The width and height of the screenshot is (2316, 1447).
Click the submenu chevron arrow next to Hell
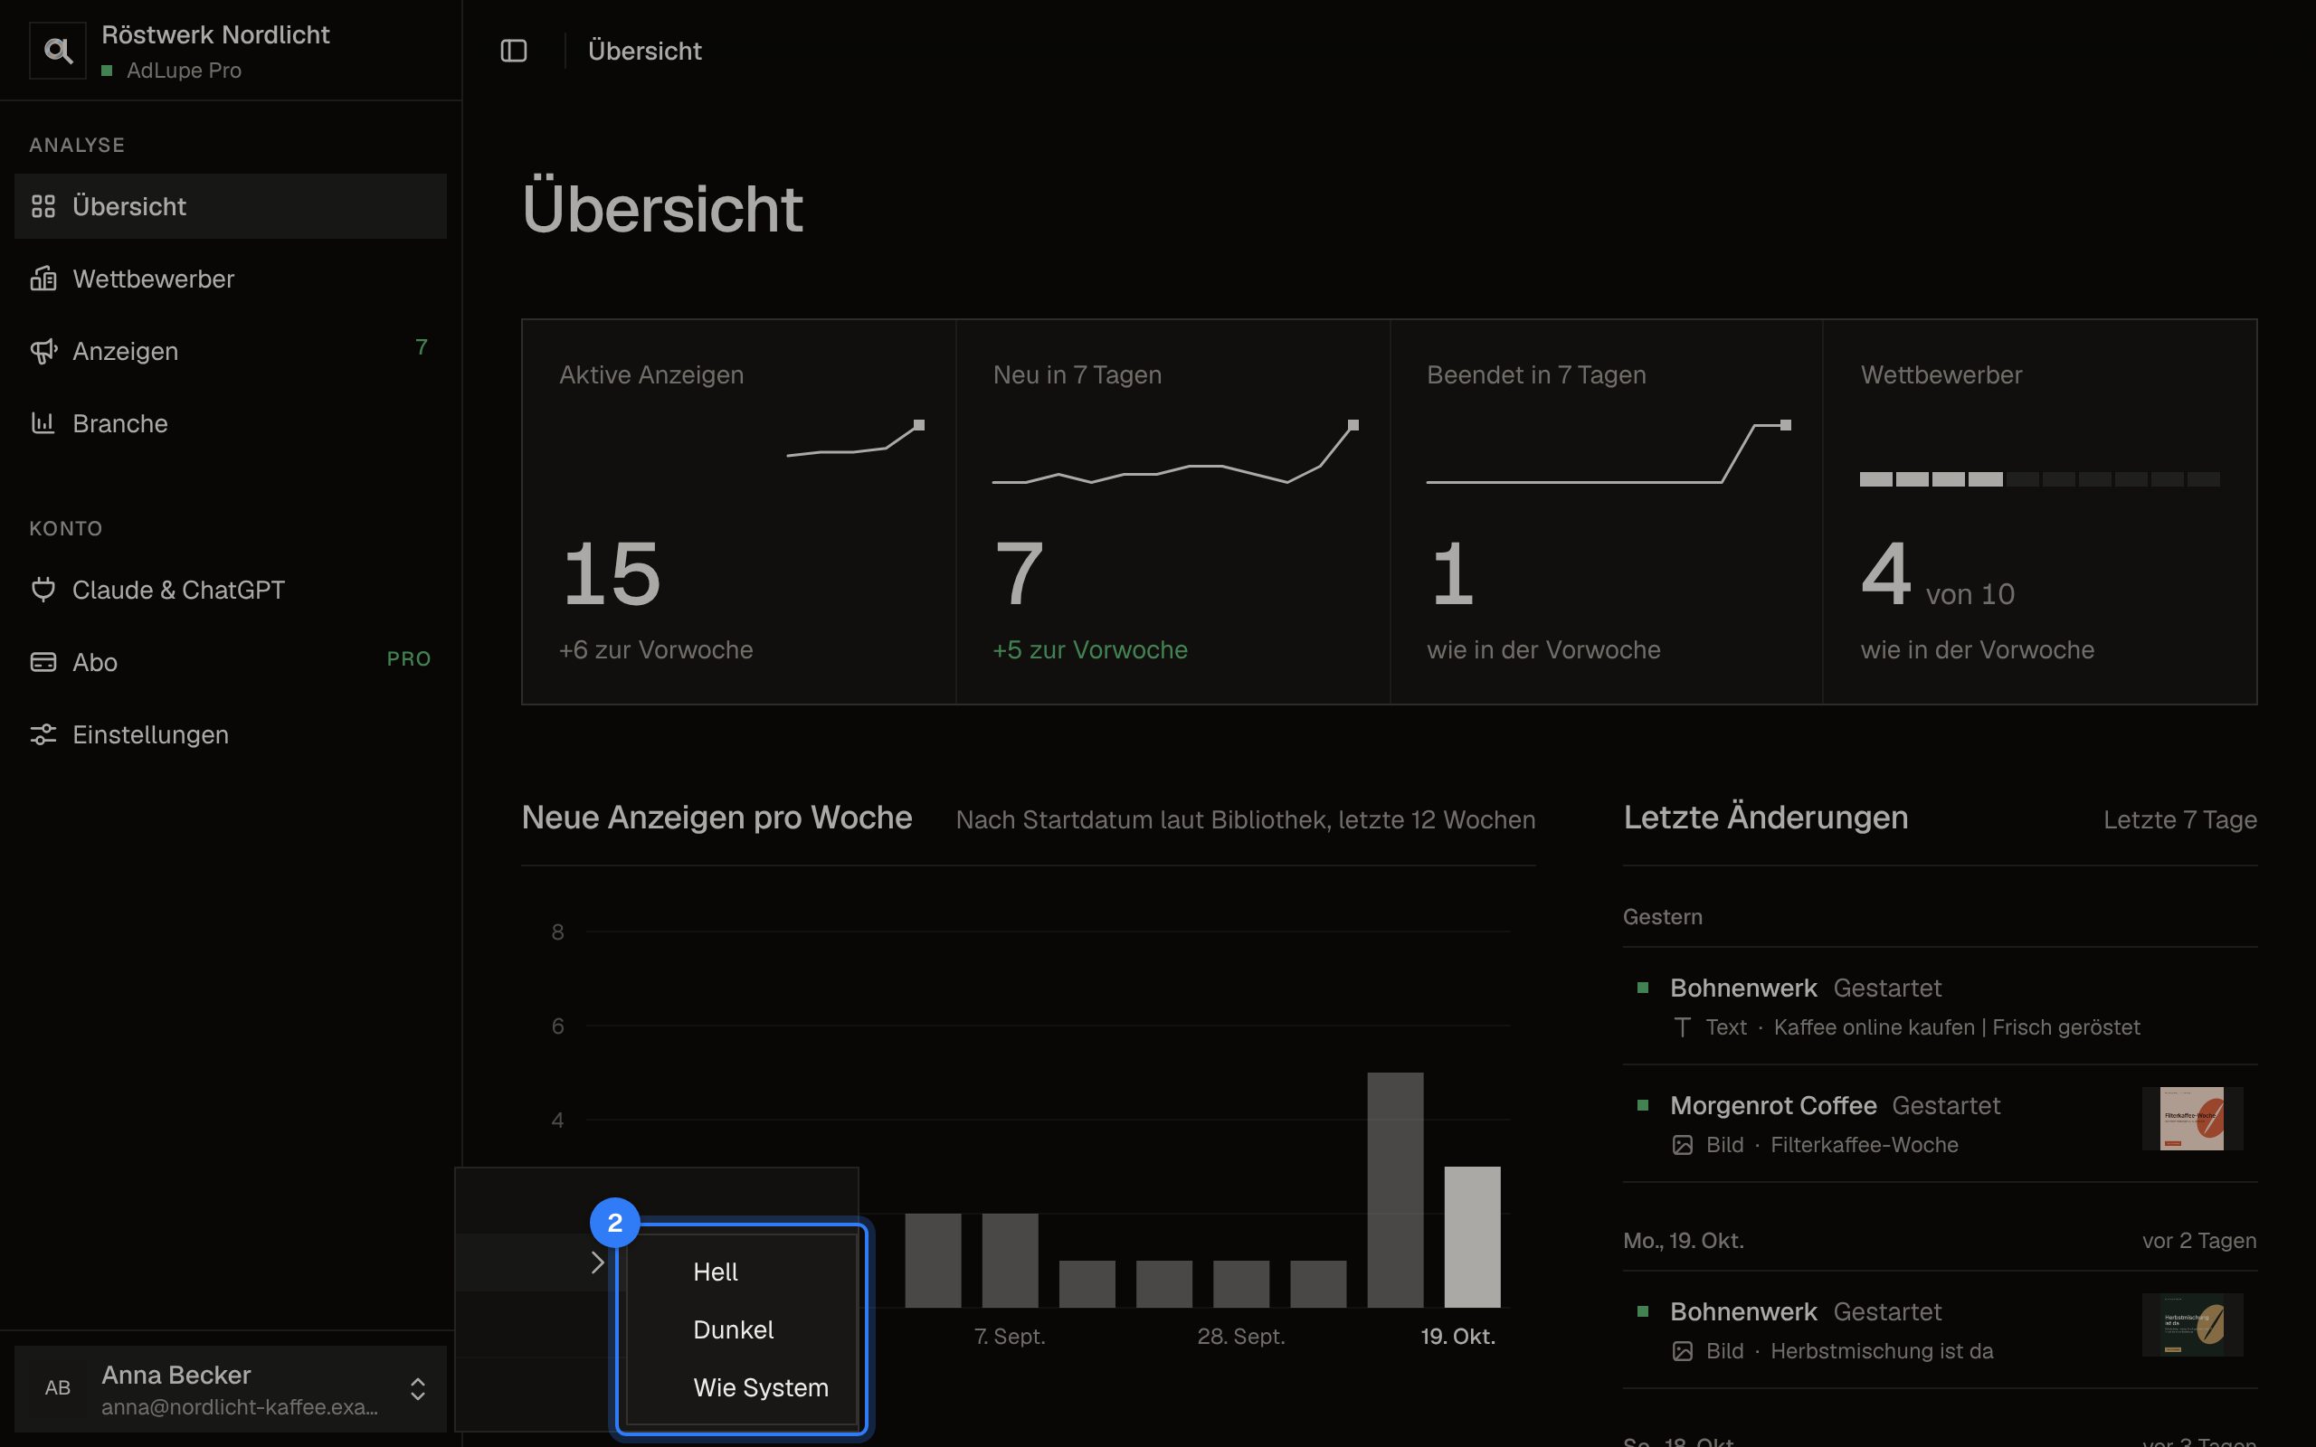tap(597, 1263)
